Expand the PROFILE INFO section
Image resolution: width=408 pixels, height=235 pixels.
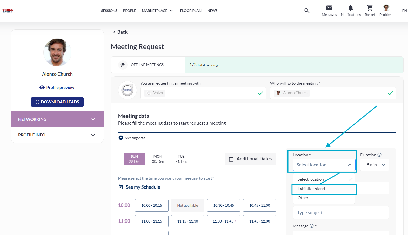click(57, 135)
